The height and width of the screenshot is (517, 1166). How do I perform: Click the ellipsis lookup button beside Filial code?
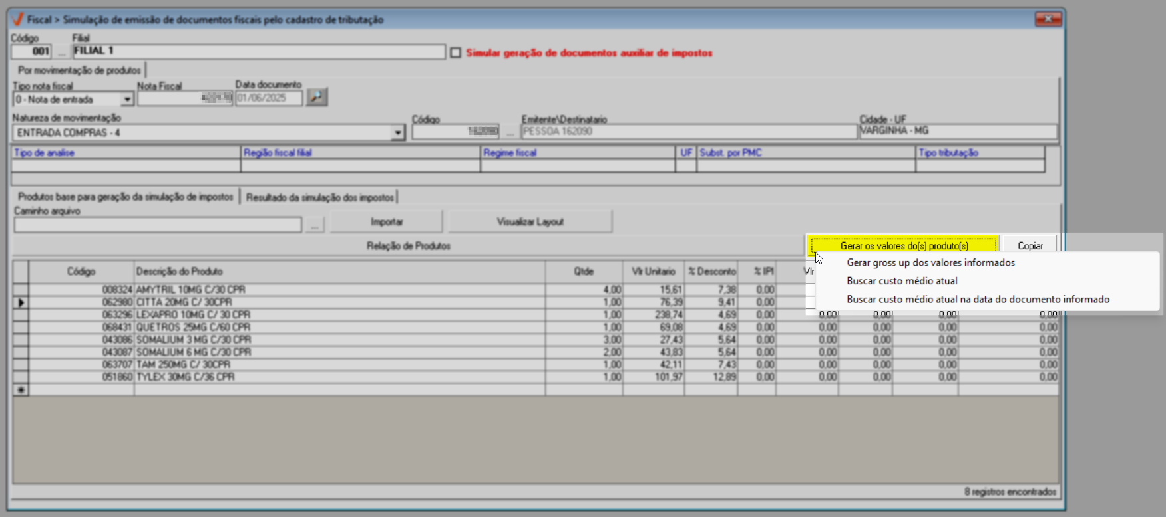[x=62, y=52]
